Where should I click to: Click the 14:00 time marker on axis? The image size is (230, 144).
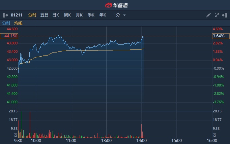point(142,141)
